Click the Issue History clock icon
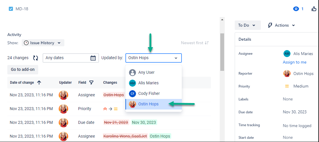This screenshot has height=142, width=319. pyautogui.click(x=26, y=43)
